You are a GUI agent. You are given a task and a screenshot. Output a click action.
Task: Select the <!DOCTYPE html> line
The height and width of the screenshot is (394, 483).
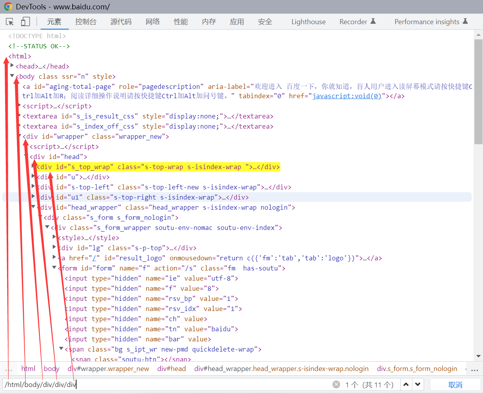[x=37, y=36]
